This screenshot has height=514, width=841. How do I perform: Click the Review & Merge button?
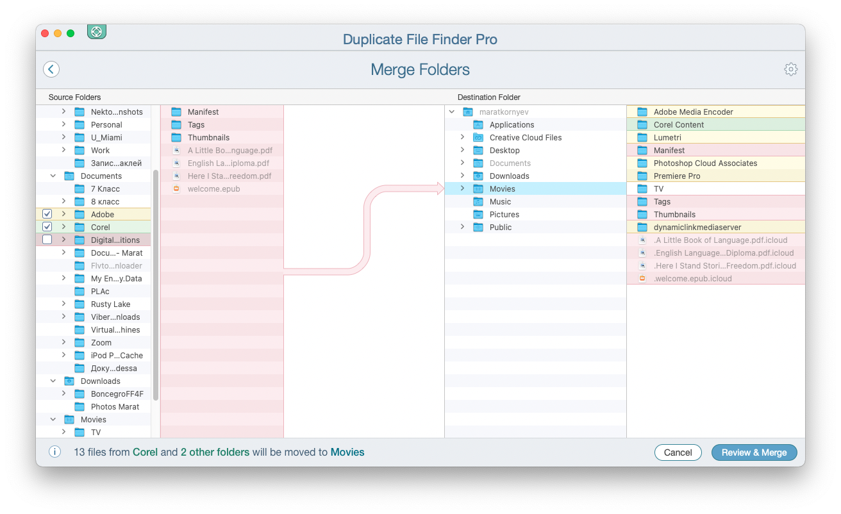[x=754, y=452]
